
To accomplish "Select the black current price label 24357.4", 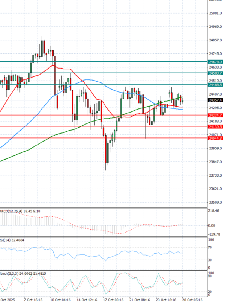I will point(216,100).
